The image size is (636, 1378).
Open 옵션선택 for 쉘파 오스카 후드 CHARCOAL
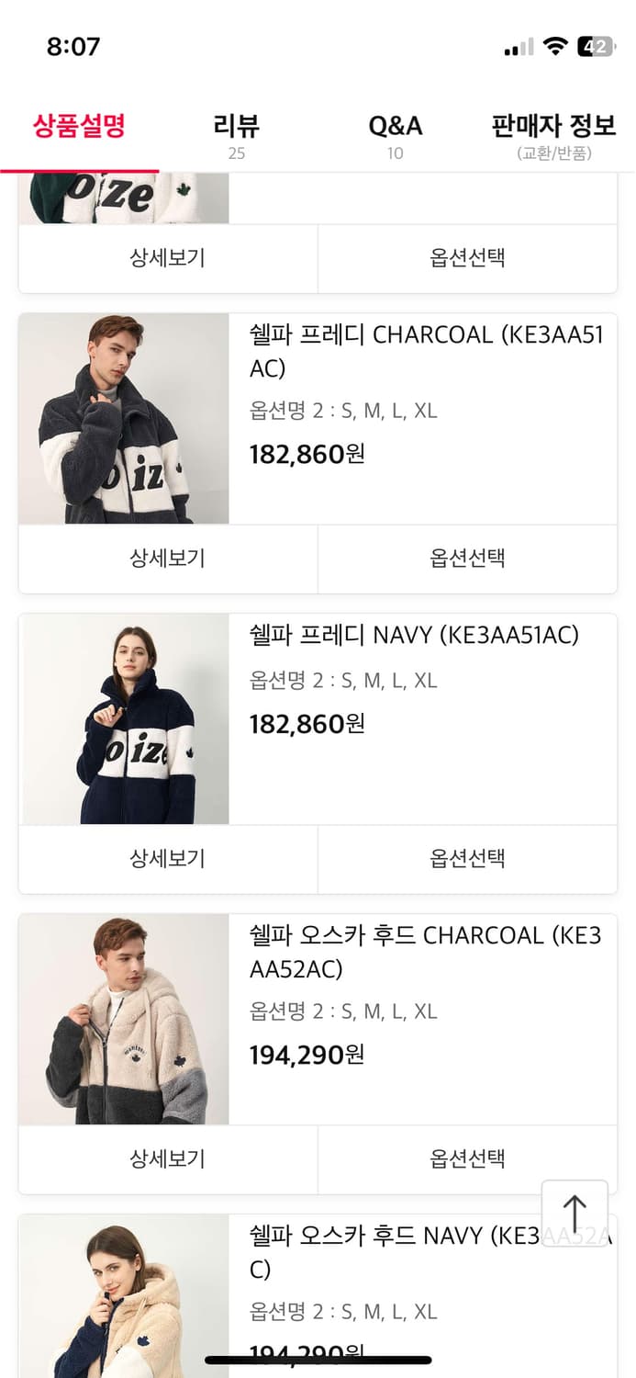pyautogui.click(x=468, y=1159)
